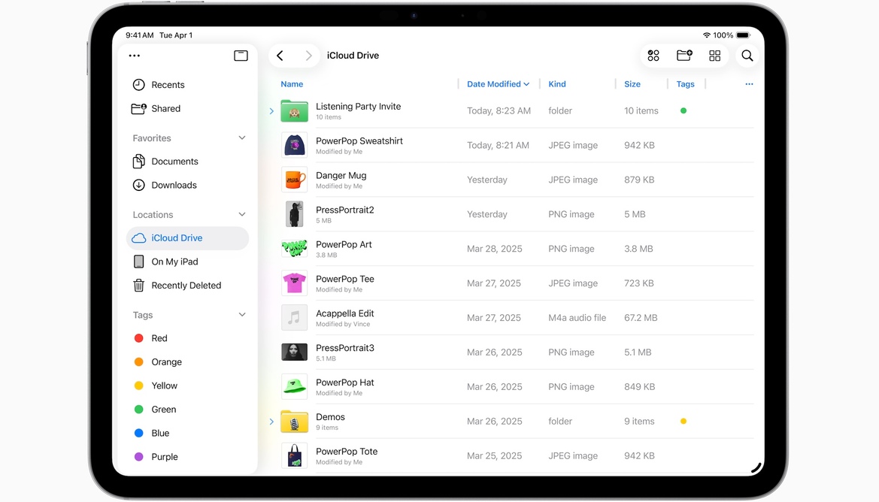
Task: Switch to icon grid view
Action: click(x=715, y=56)
